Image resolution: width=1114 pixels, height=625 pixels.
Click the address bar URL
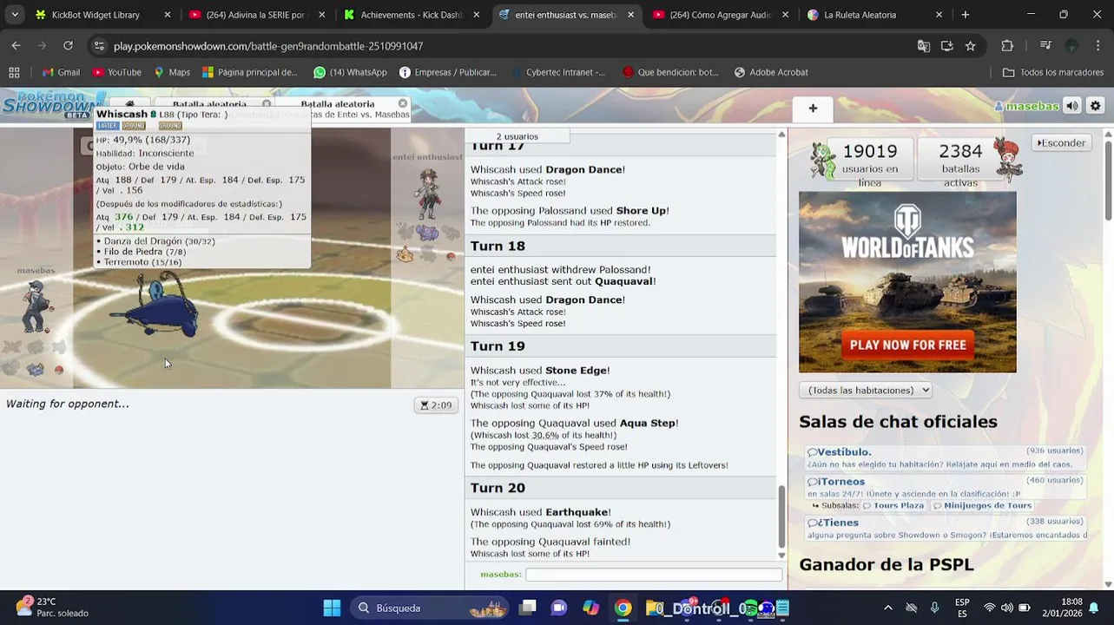click(268, 46)
